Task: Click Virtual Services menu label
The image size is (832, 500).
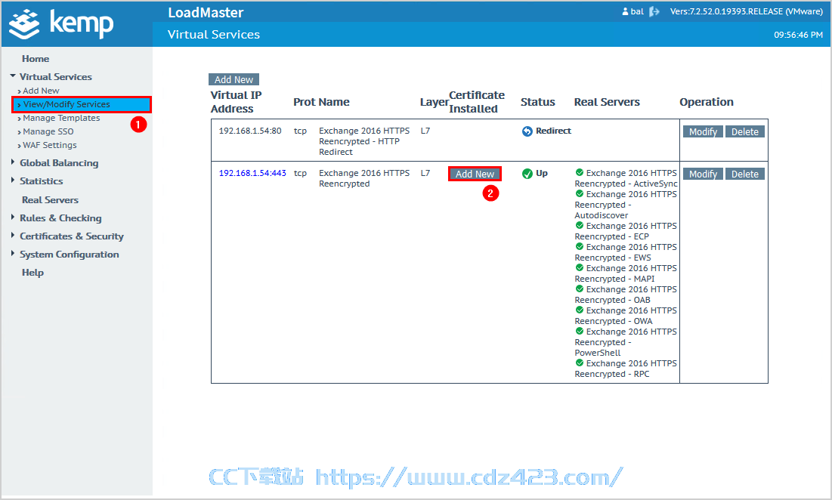Action: tap(56, 77)
